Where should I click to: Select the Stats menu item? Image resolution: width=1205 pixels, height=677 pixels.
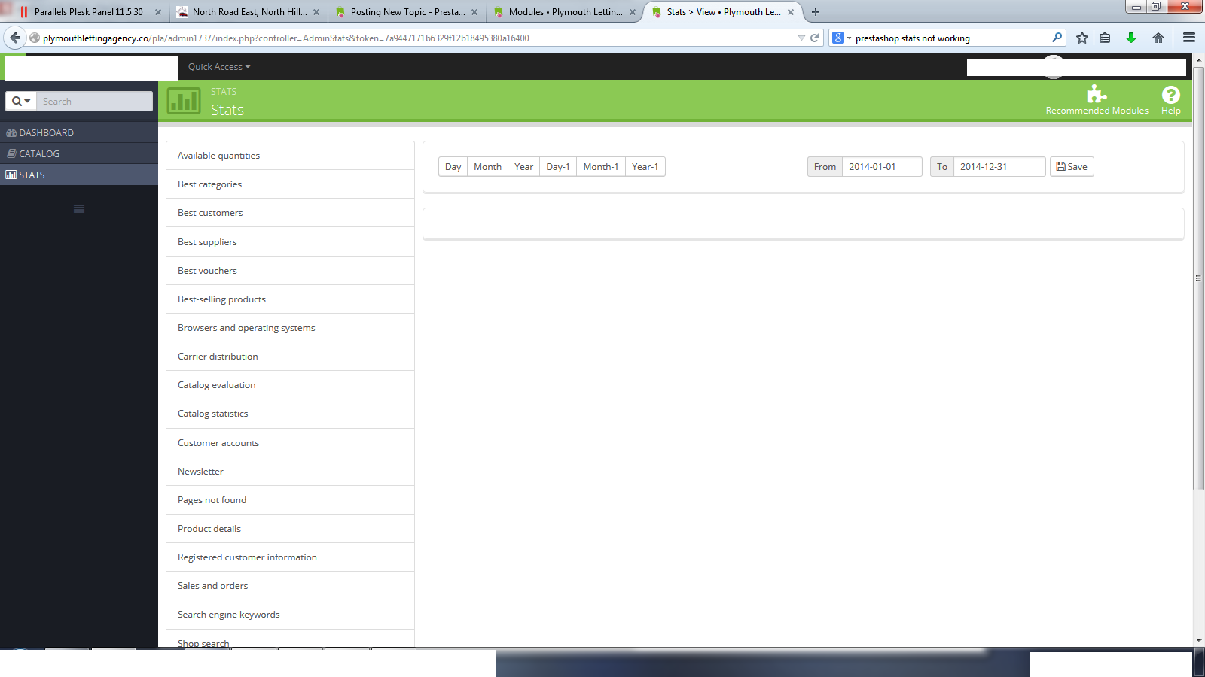click(x=79, y=175)
